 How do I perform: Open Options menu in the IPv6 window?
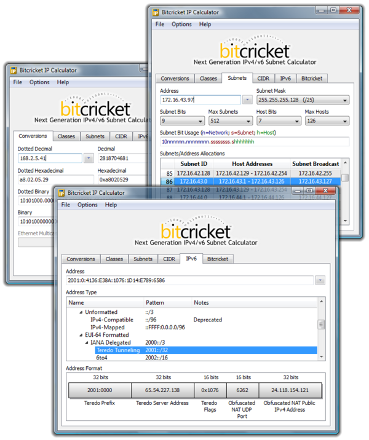(x=87, y=205)
